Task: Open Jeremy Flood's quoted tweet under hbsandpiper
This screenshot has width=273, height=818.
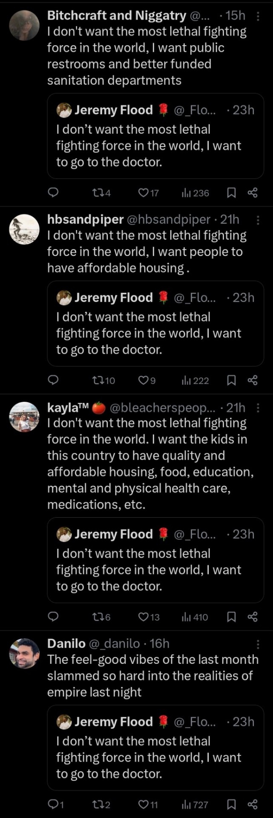Action: (x=155, y=324)
